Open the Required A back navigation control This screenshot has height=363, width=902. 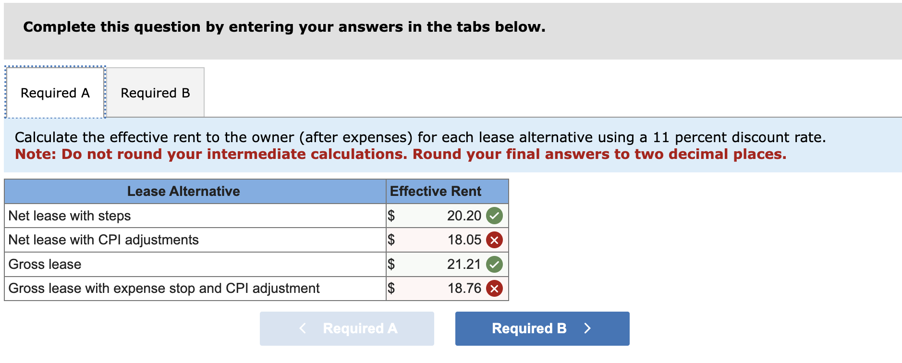347,328
